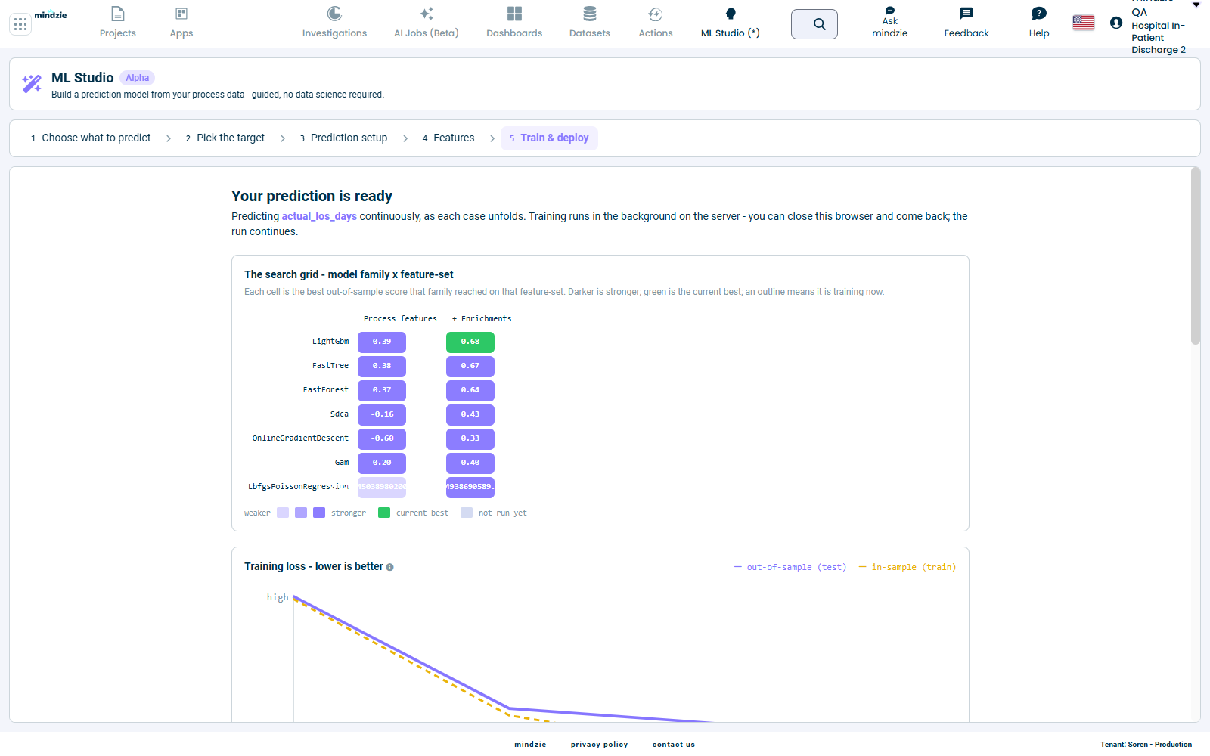Open the Help menu

tap(1039, 23)
